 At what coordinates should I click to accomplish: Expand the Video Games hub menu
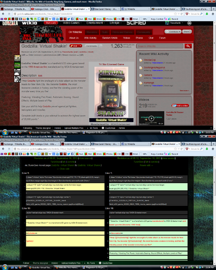(x=72, y=23)
